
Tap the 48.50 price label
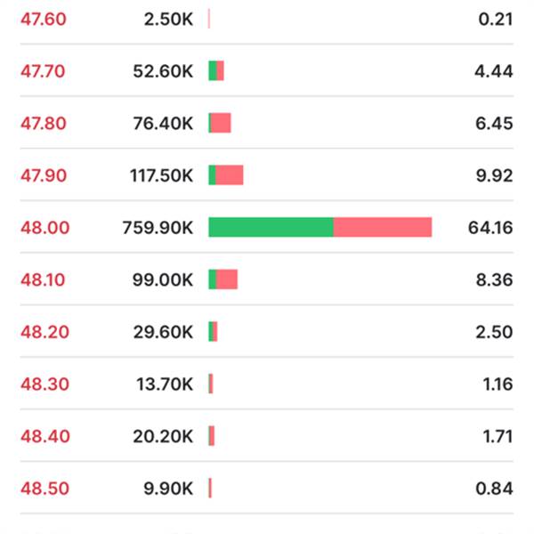click(x=44, y=489)
